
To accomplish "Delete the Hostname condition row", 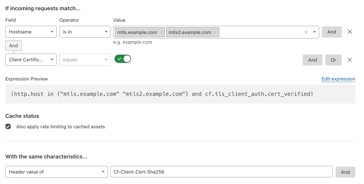I will [x=350, y=32].
